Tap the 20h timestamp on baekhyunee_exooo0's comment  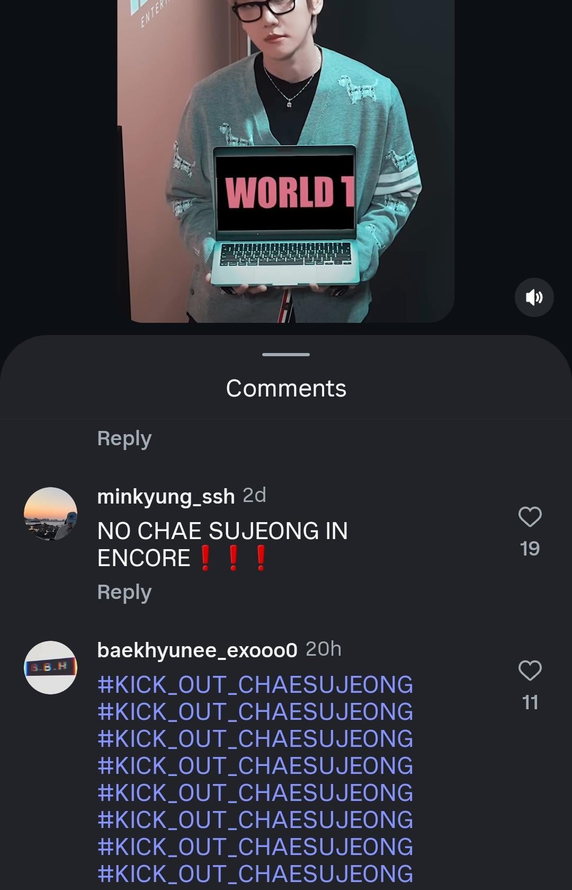pyautogui.click(x=324, y=649)
